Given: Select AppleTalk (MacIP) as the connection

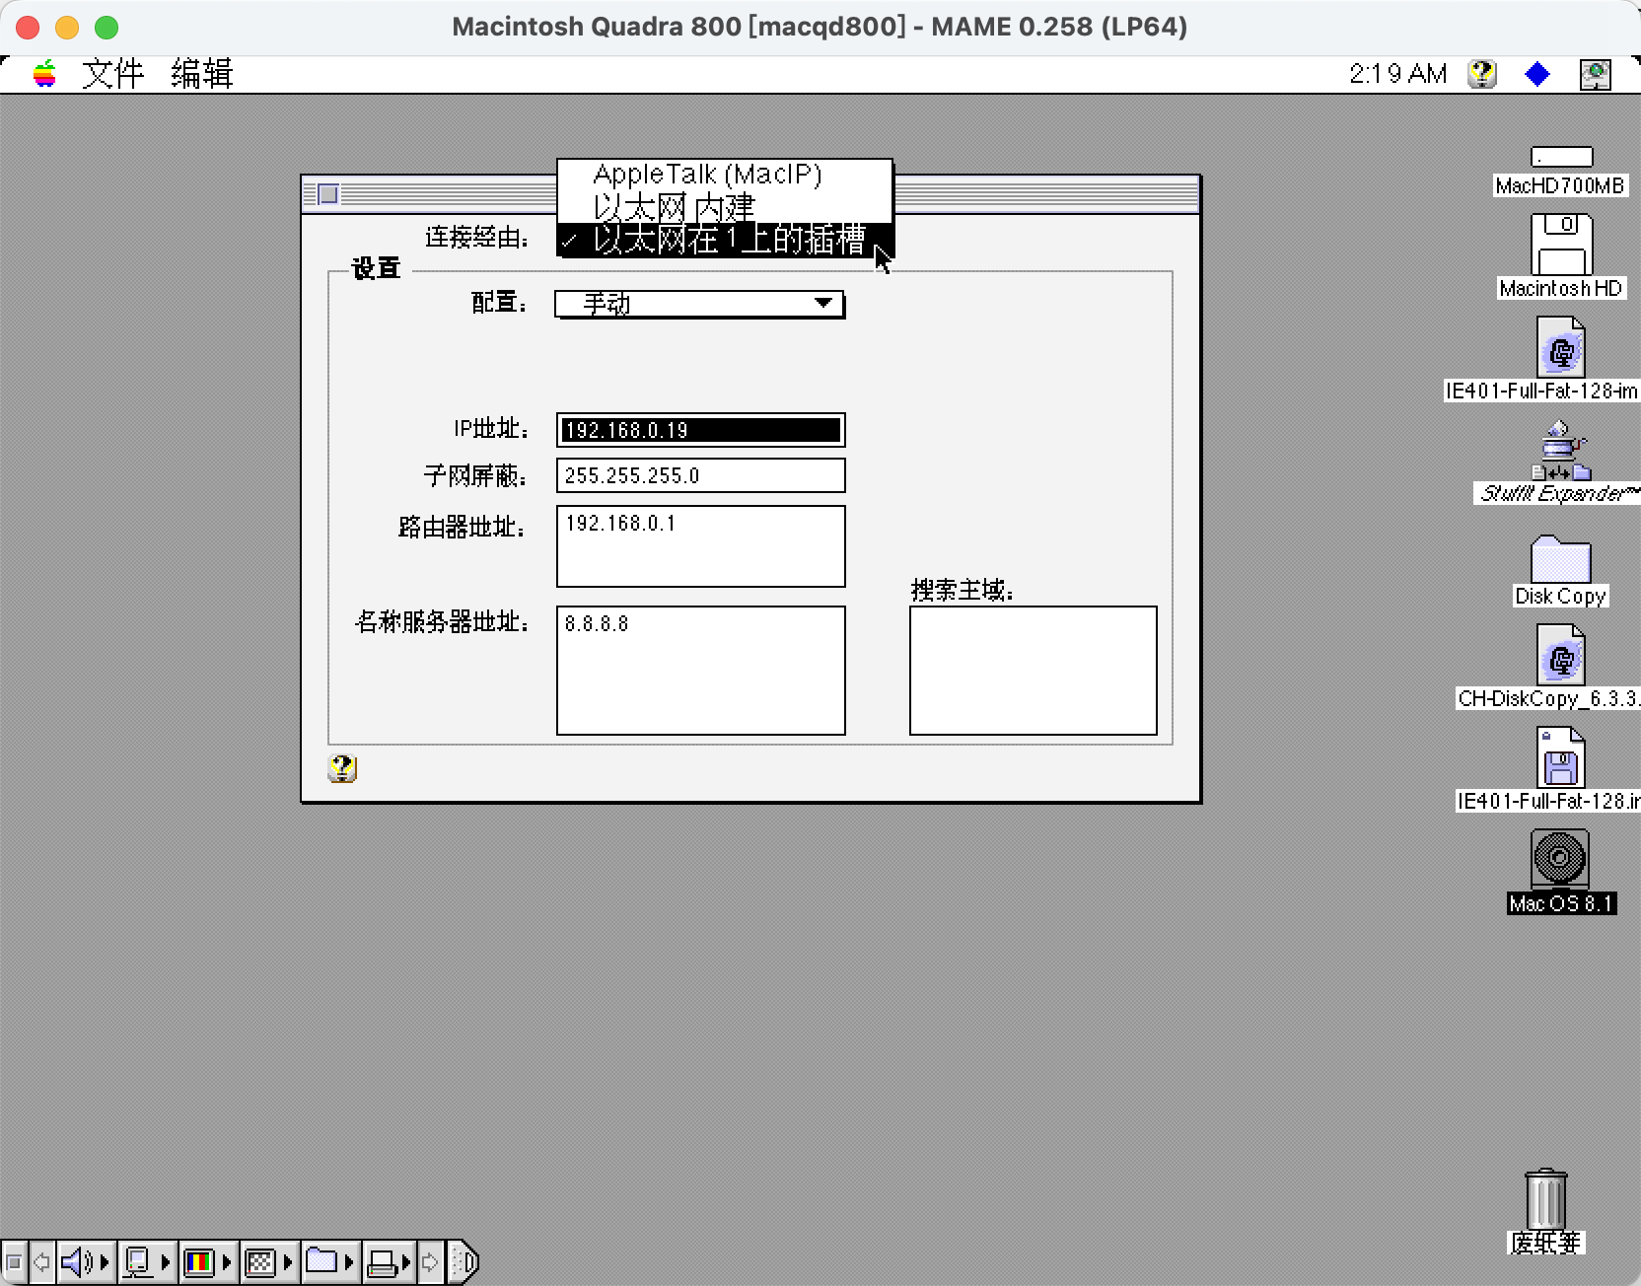Looking at the screenshot, I should click(706, 175).
